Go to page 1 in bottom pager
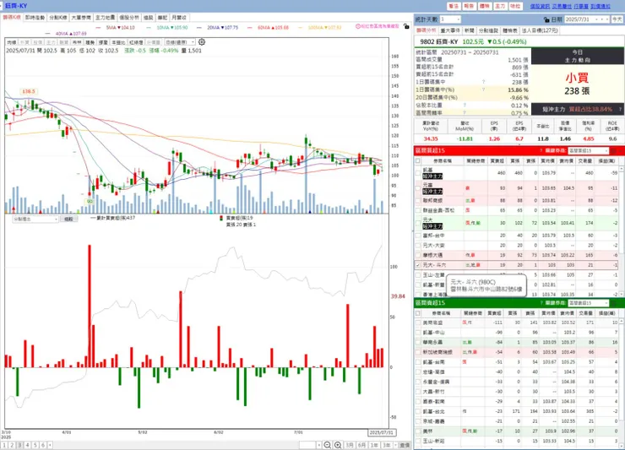625x450 pixels. [4, 445]
